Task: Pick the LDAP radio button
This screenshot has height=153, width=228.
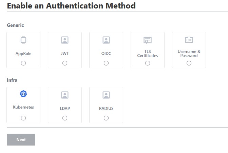Action: point(65,118)
